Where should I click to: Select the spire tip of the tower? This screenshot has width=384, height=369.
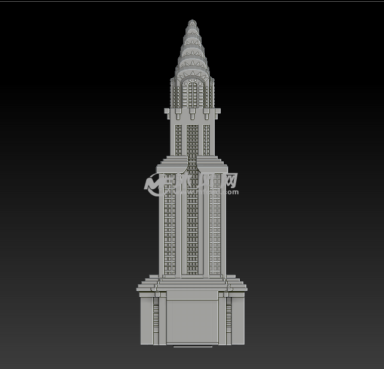[x=192, y=23]
